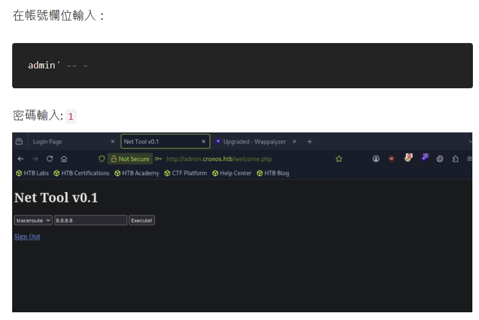The image size is (479, 320).
Task: Open the red-badged extension icon beside uBlock
Action: click(x=408, y=157)
